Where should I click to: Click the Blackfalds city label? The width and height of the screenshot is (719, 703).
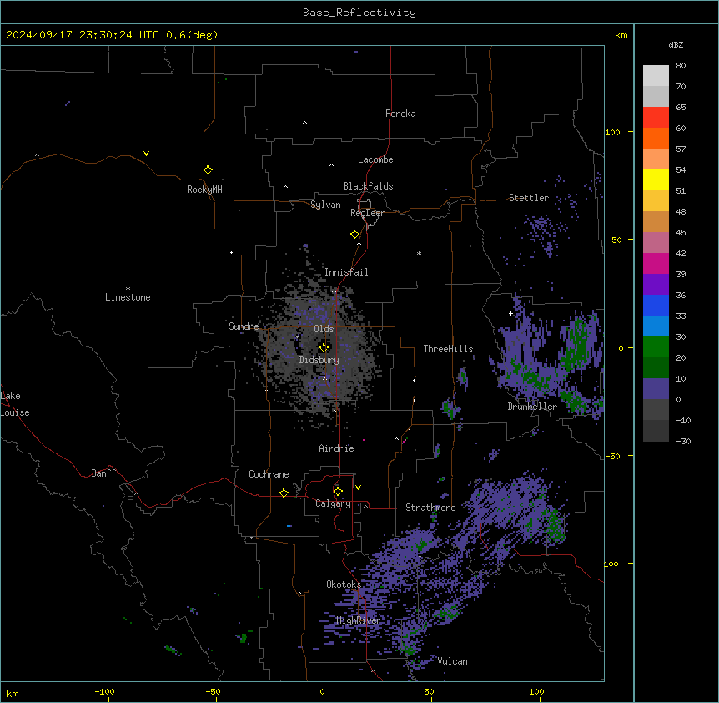(368, 186)
